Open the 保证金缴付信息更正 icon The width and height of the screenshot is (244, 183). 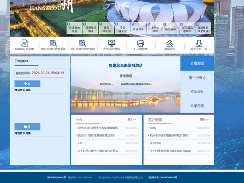[x=53, y=43]
